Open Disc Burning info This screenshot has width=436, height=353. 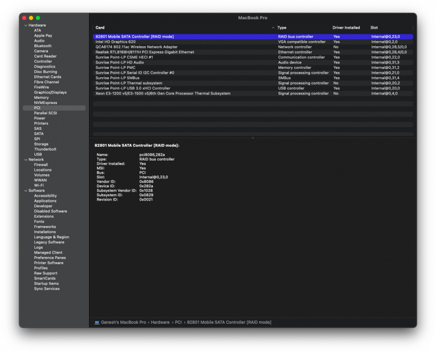(46, 72)
